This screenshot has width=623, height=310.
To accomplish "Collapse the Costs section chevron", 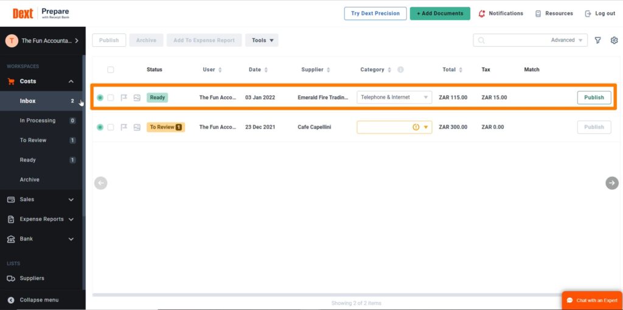I will [x=71, y=81].
